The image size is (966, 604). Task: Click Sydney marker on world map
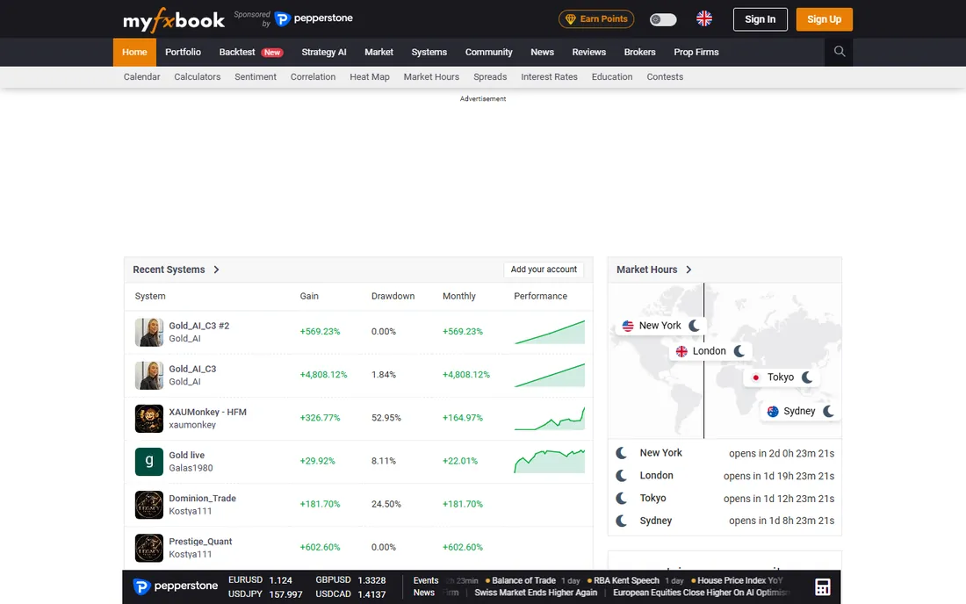pyautogui.click(x=800, y=411)
